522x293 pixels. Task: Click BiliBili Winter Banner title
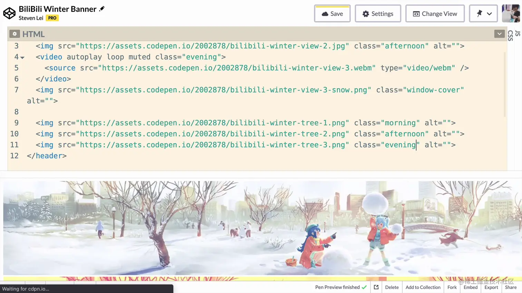coord(58,9)
